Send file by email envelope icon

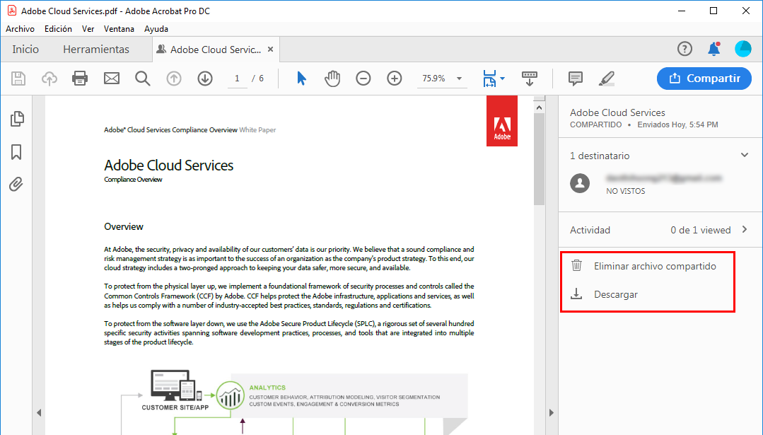tap(112, 79)
